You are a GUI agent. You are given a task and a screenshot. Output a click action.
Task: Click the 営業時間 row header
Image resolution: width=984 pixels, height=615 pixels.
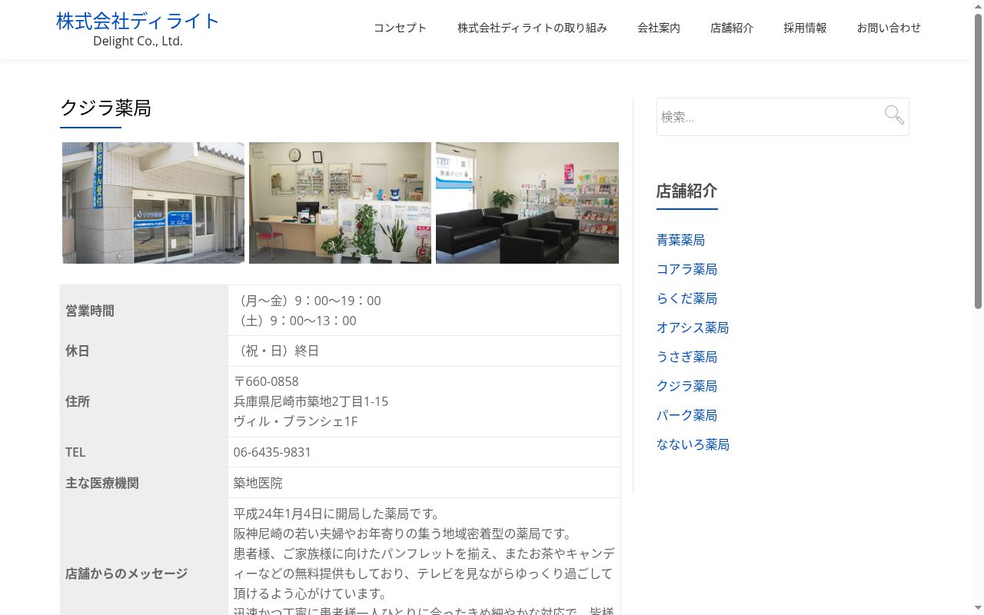[x=145, y=311]
